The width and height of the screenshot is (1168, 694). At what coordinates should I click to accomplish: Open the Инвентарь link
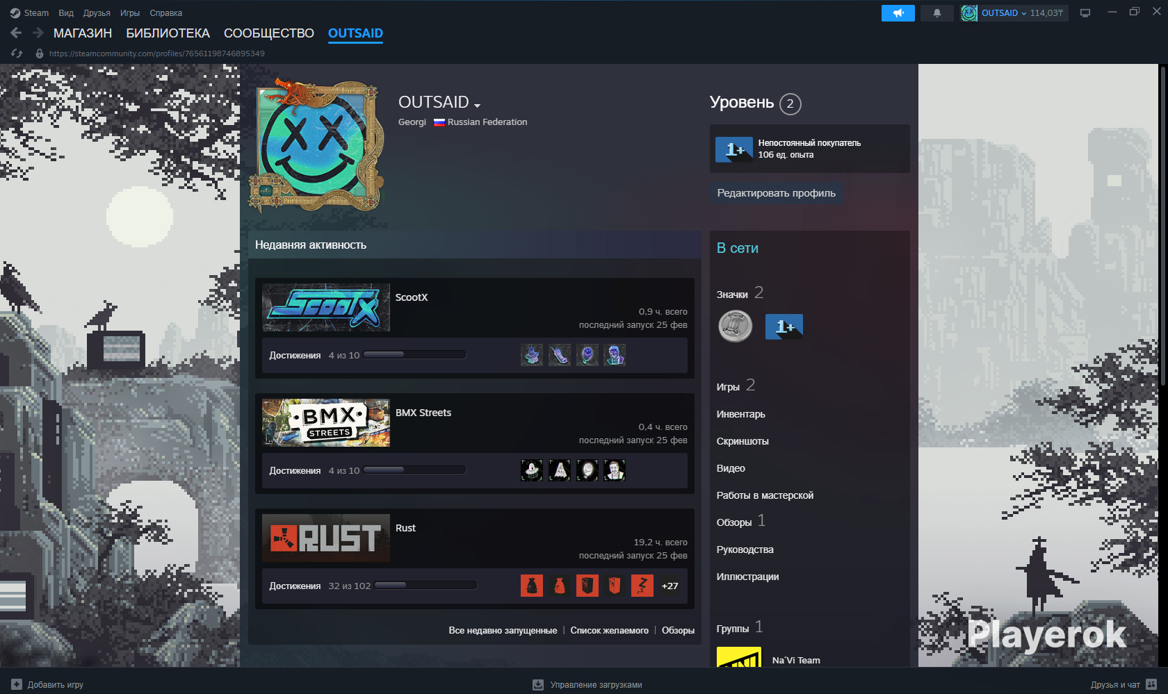[741, 414]
